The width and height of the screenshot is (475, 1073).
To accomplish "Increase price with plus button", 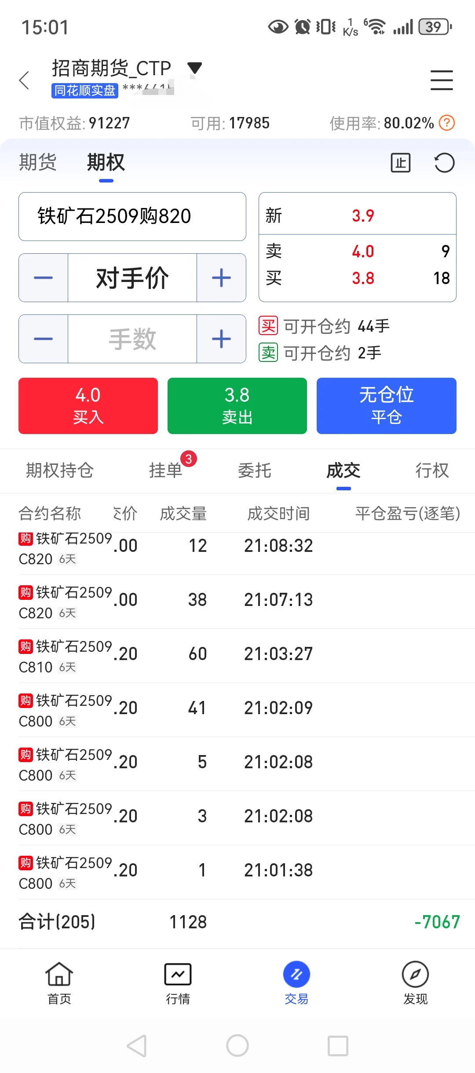I will pyautogui.click(x=221, y=277).
